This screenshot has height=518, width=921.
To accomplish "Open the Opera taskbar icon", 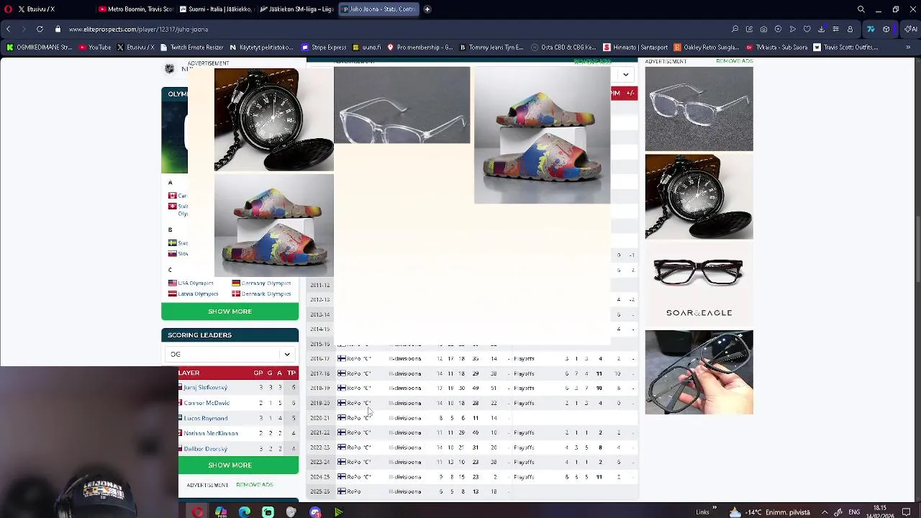I will (197, 512).
